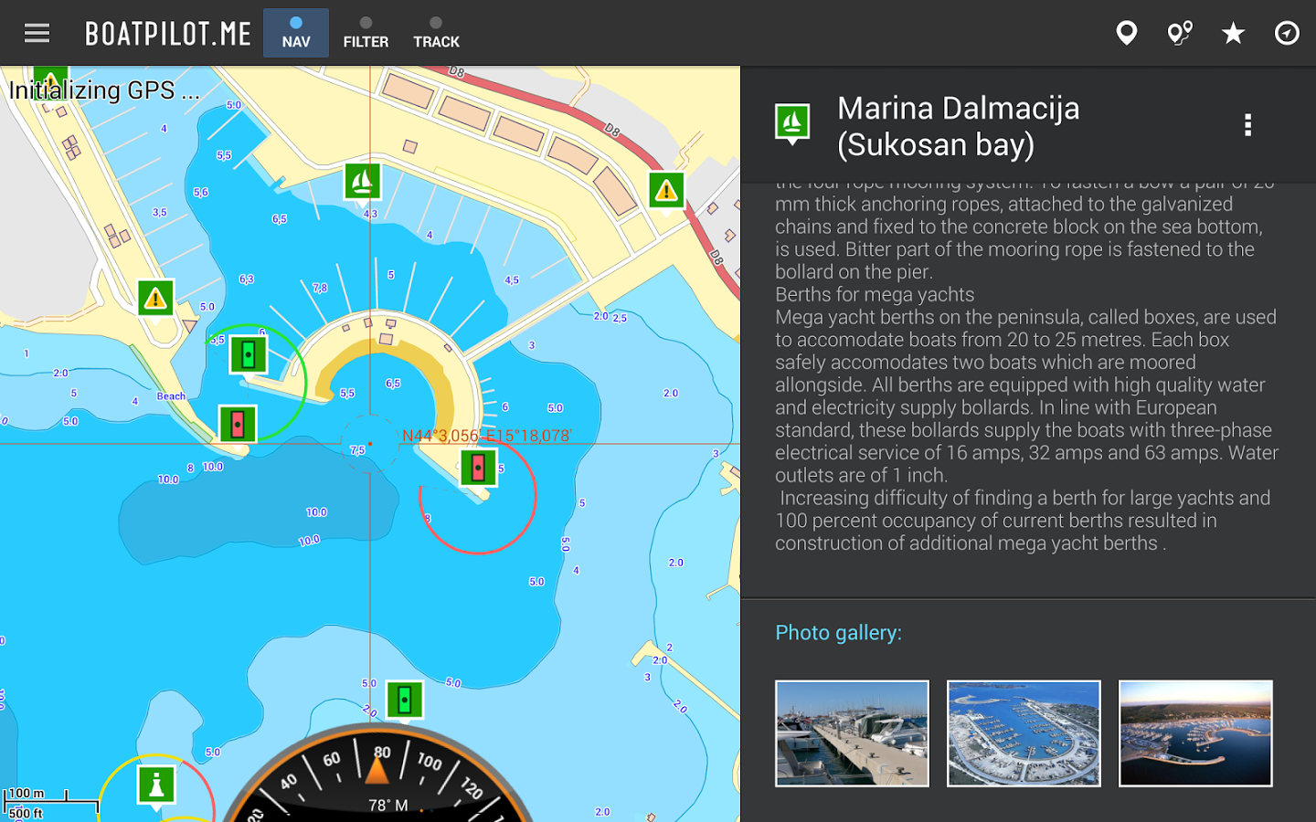Tap the BOATPILOT.ME logo
1316x822 pixels.
coord(168,34)
